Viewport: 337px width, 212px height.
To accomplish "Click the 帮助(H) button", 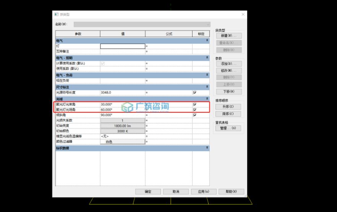I will (232, 192).
